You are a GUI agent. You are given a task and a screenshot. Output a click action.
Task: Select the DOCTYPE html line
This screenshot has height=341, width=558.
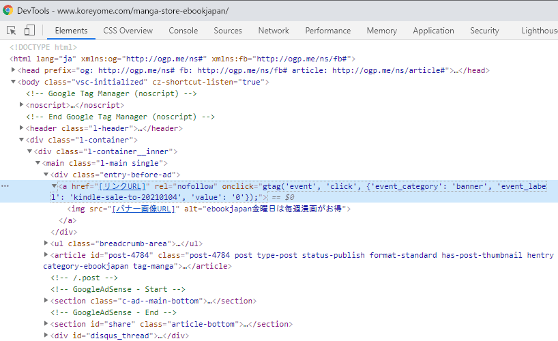point(43,47)
